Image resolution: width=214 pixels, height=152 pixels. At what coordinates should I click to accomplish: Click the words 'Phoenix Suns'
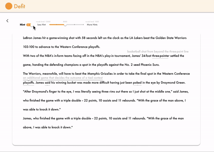click(x=150, y=65)
